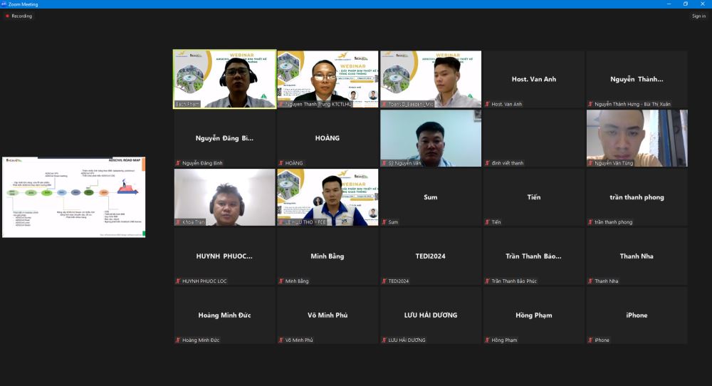Select Nguyễn Văn Tùng's video tile
Screen dimensions: 712x386
637,137
